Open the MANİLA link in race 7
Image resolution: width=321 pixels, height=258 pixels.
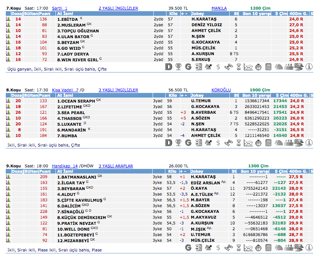coord(219,8)
